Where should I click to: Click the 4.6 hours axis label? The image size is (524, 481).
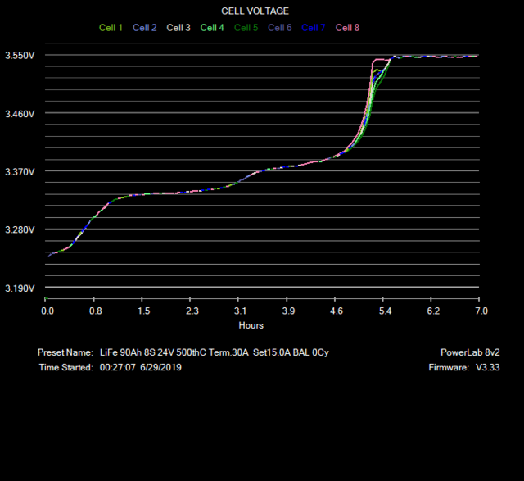(x=337, y=311)
